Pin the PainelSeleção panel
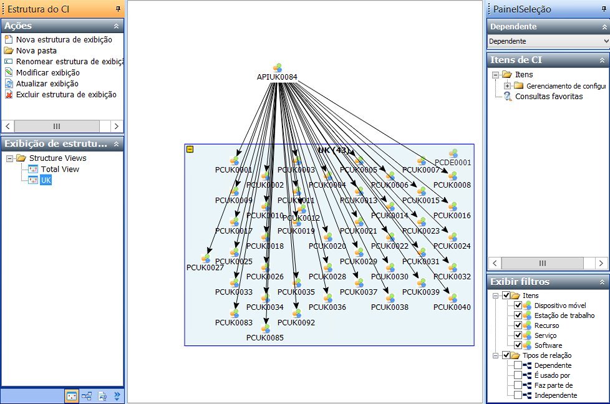 tap(604, 9)
